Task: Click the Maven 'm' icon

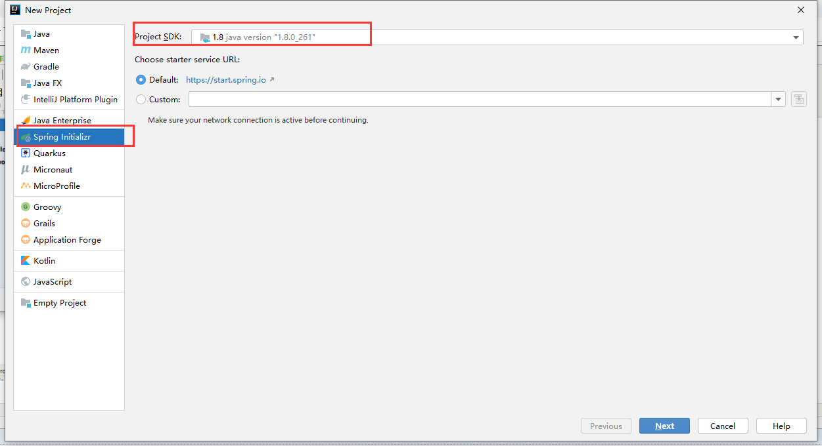Action: pyautogui.click(x=26, y=51)
